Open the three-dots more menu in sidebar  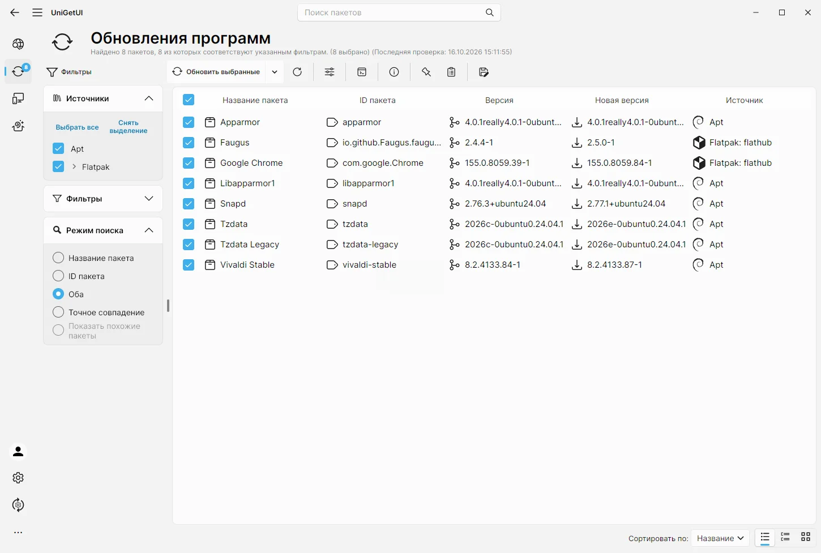point(18,533)
